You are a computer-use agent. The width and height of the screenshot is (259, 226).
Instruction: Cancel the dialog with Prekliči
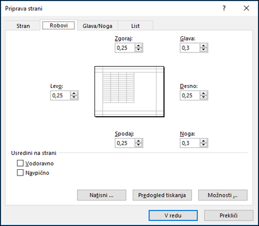point(228,215)
